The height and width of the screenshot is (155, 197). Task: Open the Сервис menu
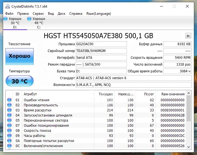[38, 14]
